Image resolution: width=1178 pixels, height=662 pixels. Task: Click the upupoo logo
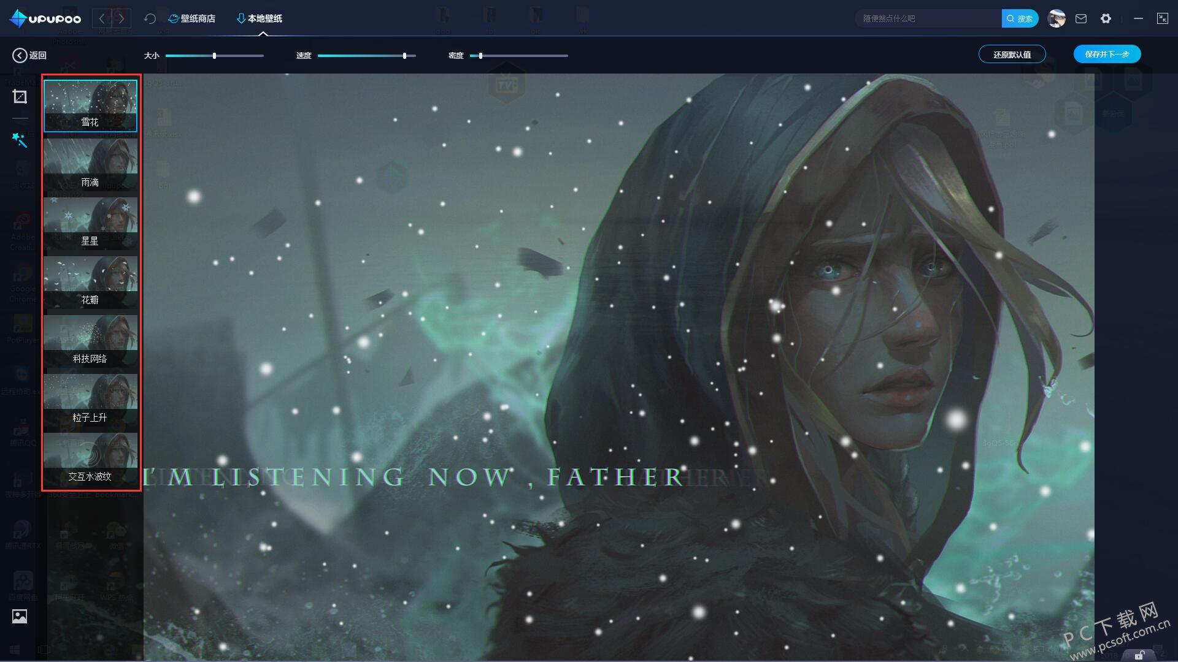(45, 18)
